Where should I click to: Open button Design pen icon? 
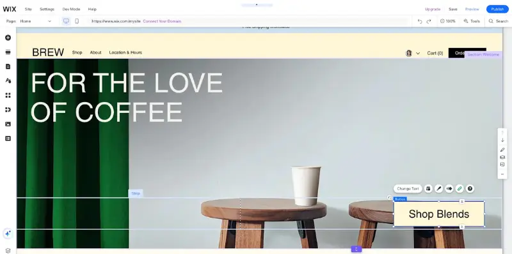pos(438,188)
